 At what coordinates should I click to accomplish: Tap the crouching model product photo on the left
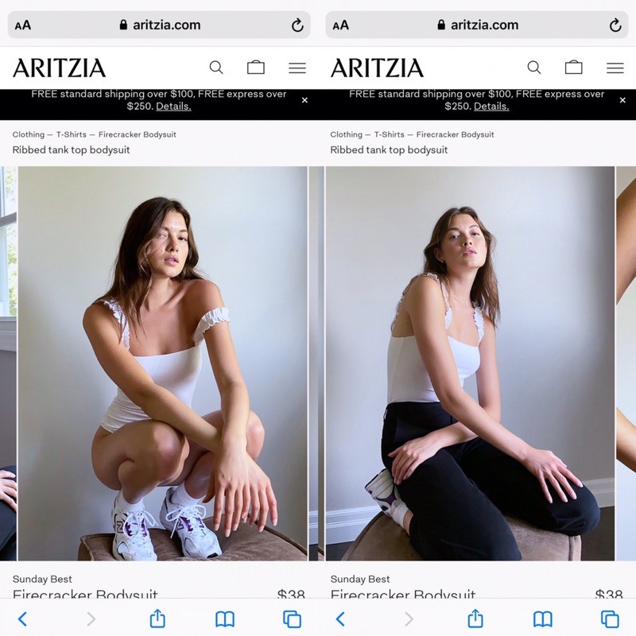(162, 363)
